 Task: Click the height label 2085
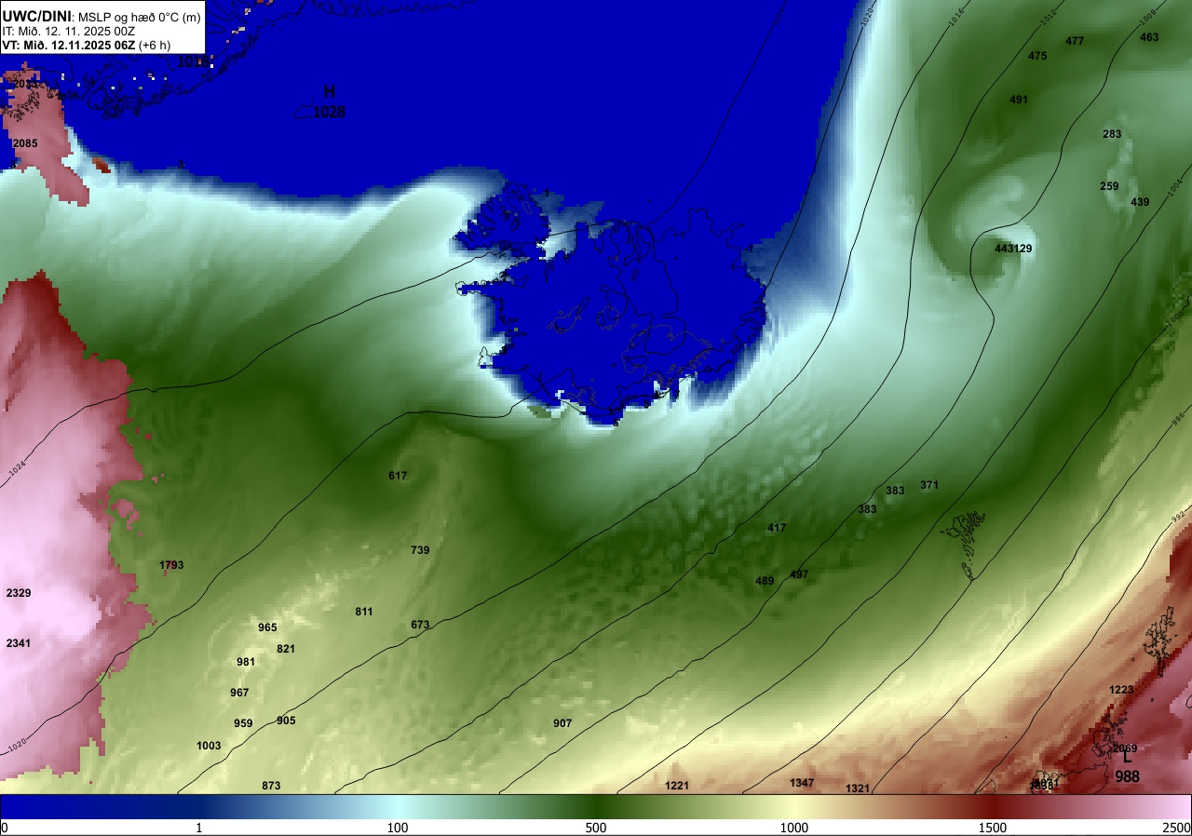click(25, 143)
